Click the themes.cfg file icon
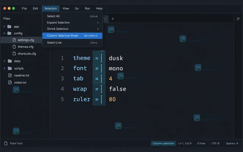The height and width of the screenshot is (152, 243). click(x=14, y=47)
